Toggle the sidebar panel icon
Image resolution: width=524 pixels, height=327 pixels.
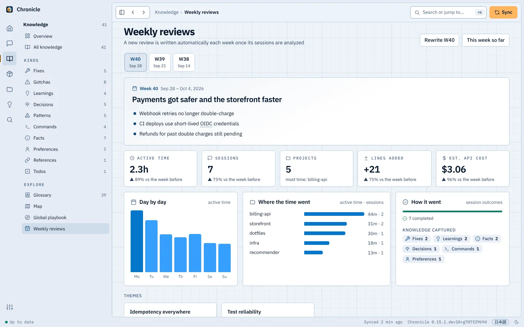pyautogui.click(x=122, y=12)
